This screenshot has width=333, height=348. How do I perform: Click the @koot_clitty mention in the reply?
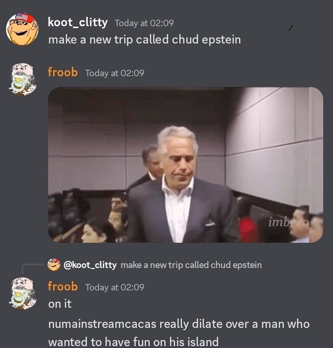[x=90, y=265]
